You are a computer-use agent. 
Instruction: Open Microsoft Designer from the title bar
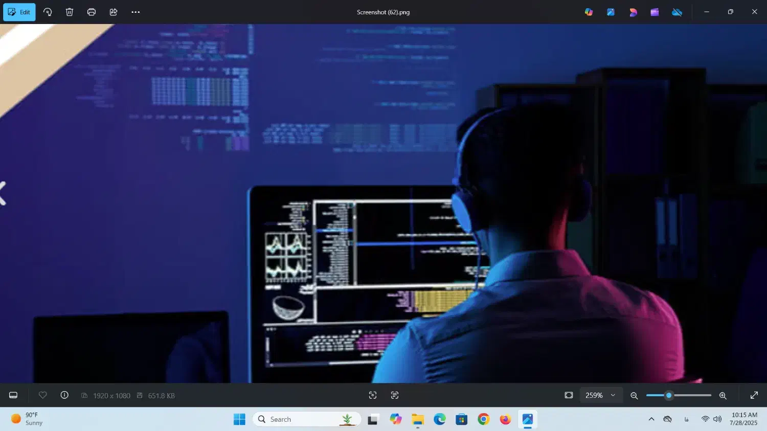pyautogui.click(x=633, y=12)
